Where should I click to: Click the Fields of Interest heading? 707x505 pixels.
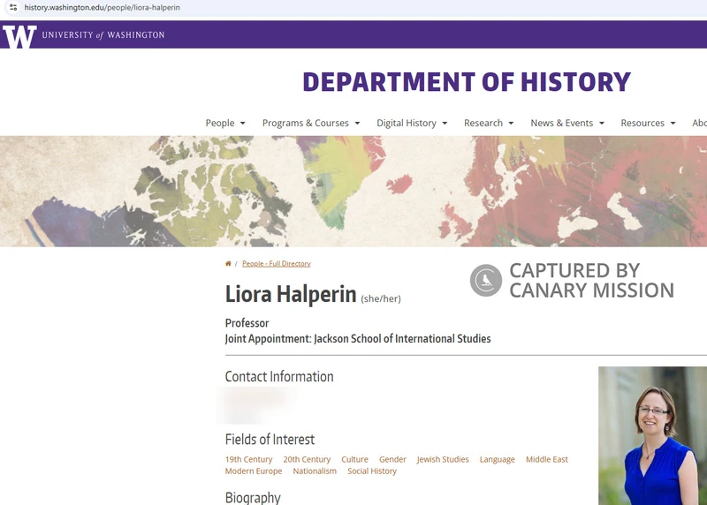pos(270,440)
